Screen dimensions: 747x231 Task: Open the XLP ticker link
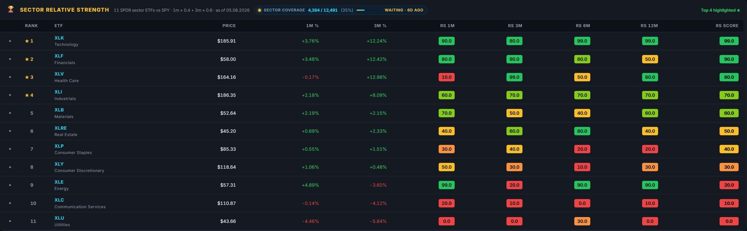point(59,146)
